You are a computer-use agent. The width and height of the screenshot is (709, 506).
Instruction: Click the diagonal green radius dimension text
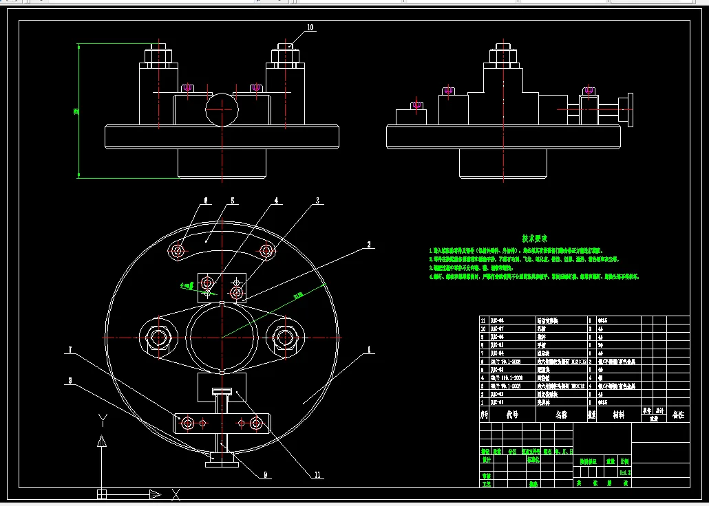click(298, 296)
